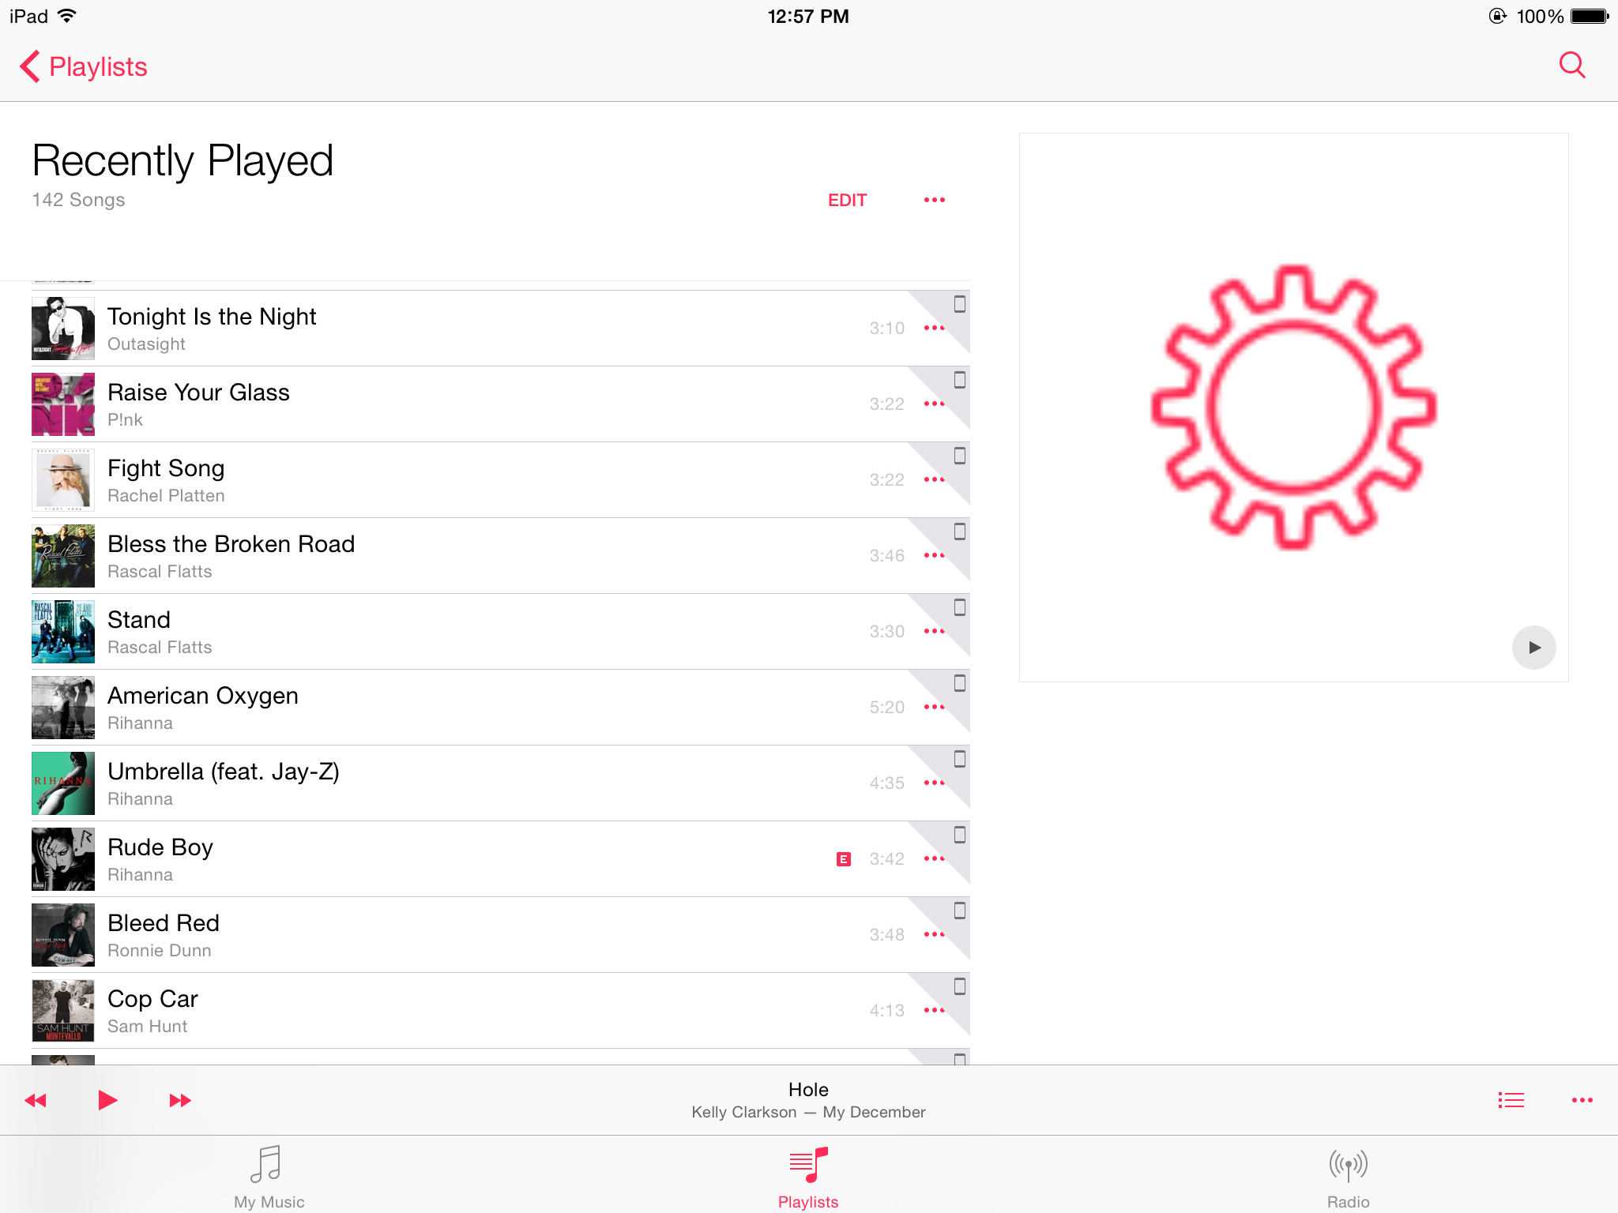The image size is (1618, 1213).
Task: Select the Playlists tab
Action: click(x=808, y=1176)
